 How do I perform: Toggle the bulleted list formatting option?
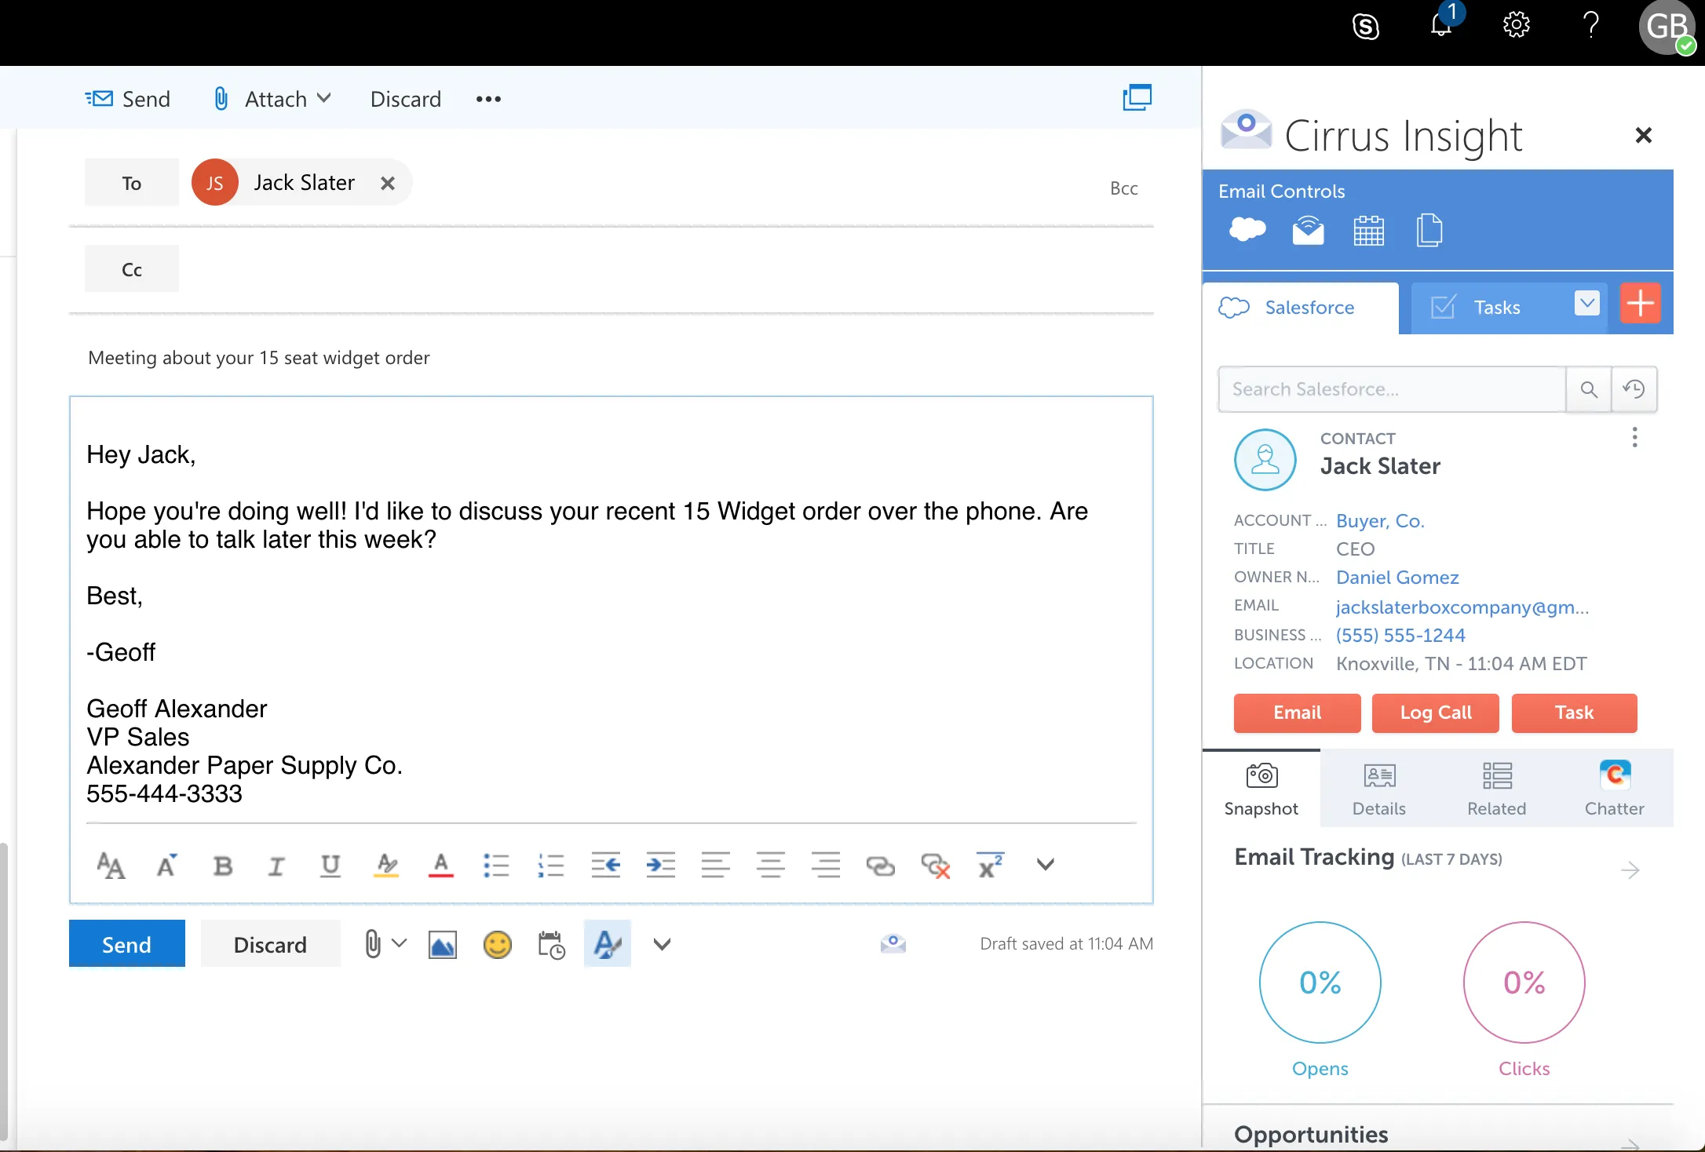coord(496,866)
